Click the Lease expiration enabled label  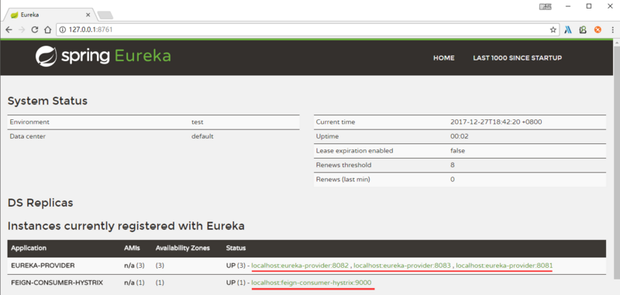point(354,150)
